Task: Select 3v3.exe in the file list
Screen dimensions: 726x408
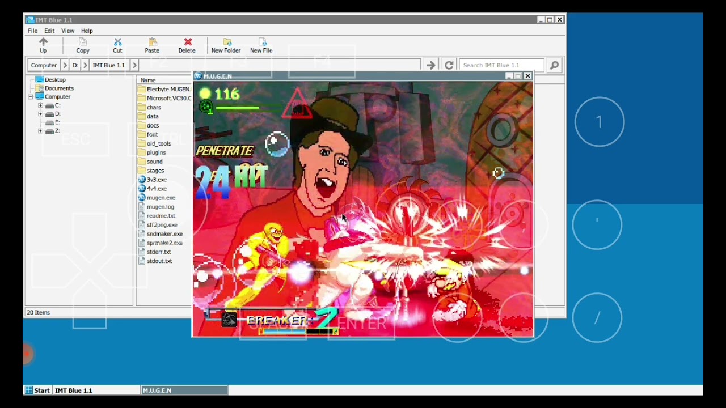Action: tap(153, 180)
